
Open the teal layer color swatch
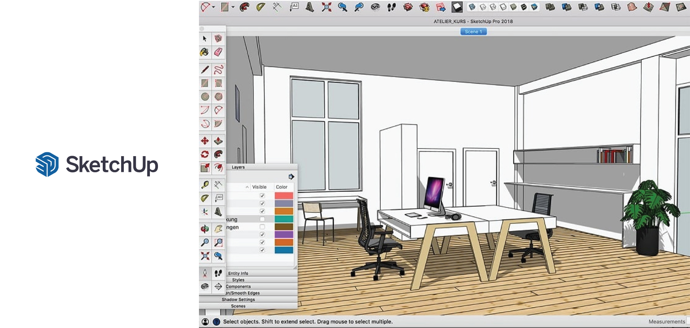(284, 219)
